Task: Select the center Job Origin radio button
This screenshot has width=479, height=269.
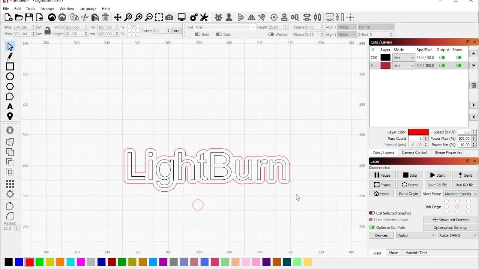Action: [457, 207]
